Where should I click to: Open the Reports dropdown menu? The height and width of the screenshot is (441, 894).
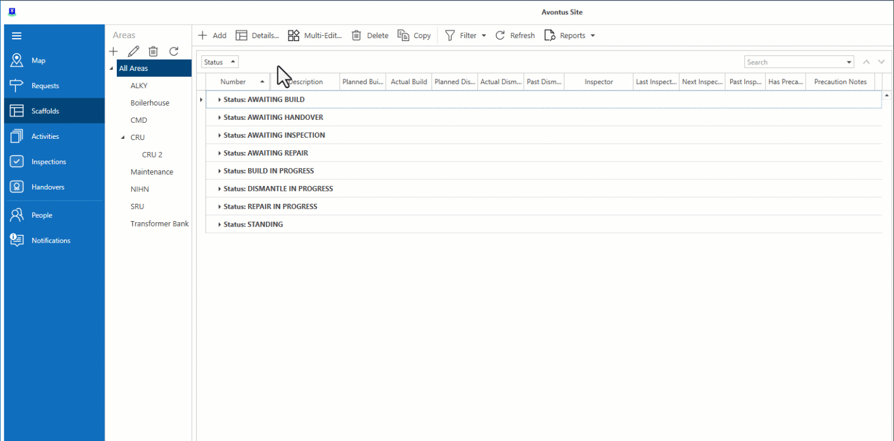pyautogui.click(x=592, y=36)
